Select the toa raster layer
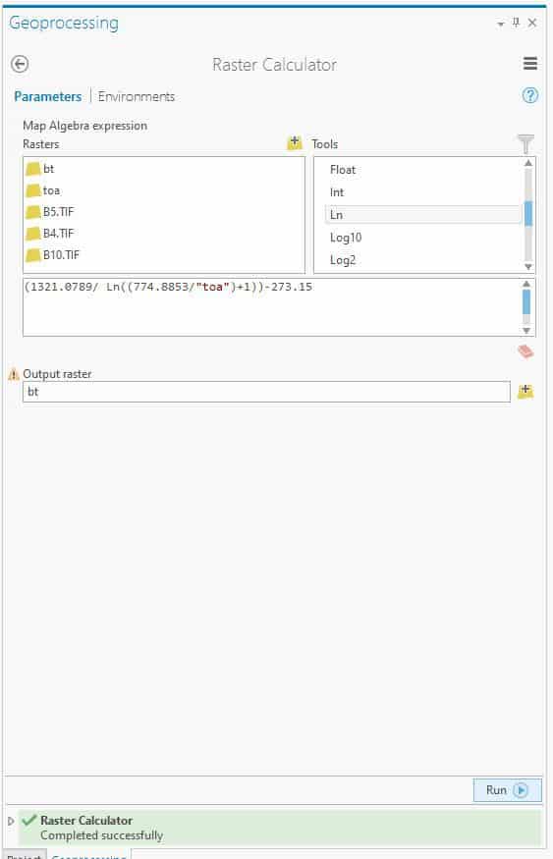 (43, 190)
